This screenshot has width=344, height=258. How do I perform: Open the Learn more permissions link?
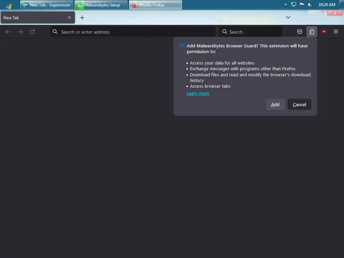pos(198,93)
